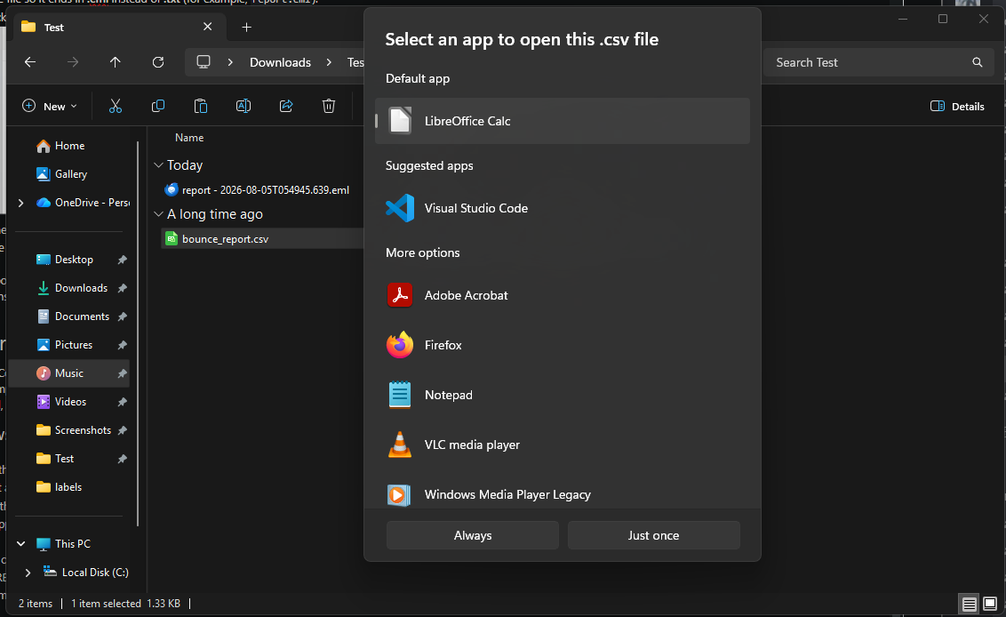Click the Paste clipboard icon
Viewport: 1006px width, 617px height.
coord(201,106)
